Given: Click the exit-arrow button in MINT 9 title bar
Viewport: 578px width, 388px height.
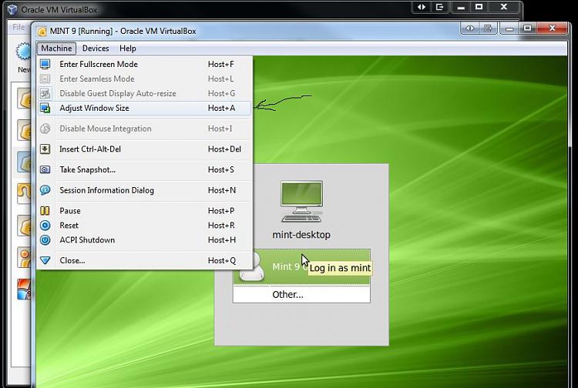Looking at the screenshot, I should pyautogui.click(x=488, y=28).
